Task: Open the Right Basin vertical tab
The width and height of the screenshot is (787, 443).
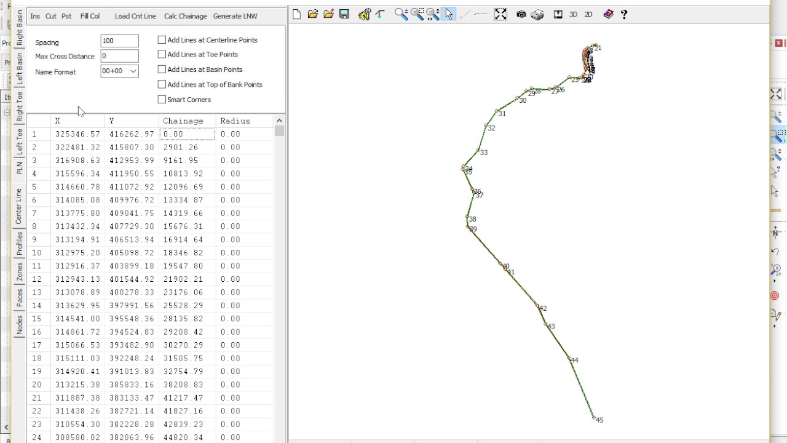Action: (20, 29)
